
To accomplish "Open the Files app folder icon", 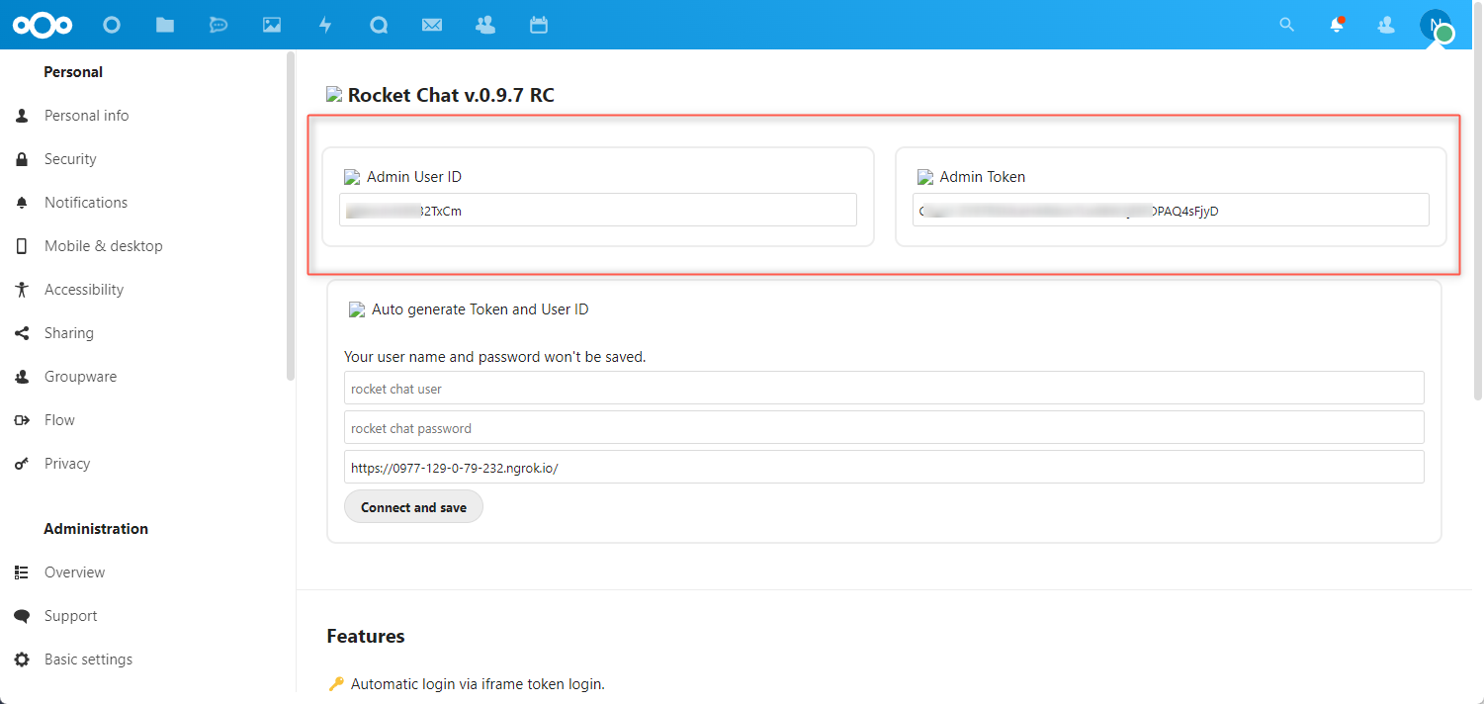I will (x=165, y=25).
